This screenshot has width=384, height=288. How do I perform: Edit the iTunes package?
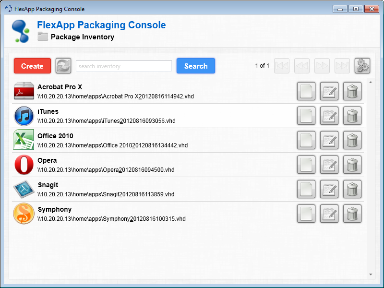(x=329, y=116)
